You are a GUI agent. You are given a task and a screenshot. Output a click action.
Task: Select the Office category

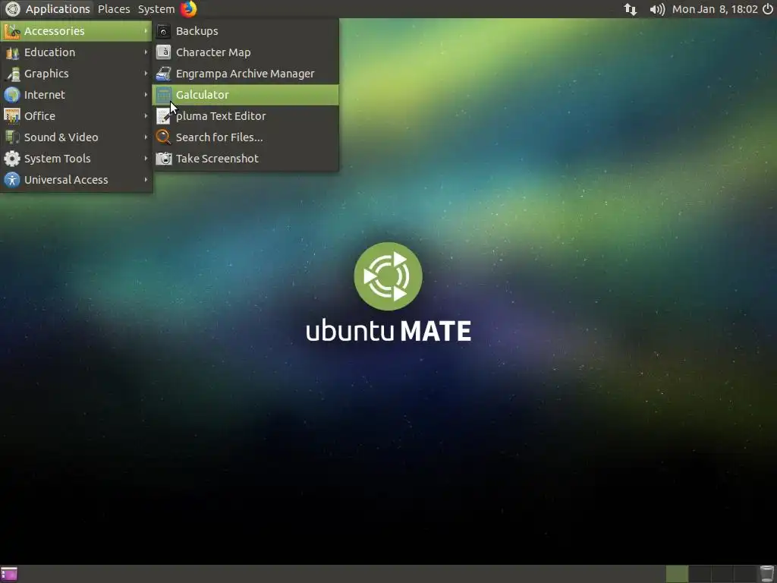pyautogui.click(x=77, y=116)
